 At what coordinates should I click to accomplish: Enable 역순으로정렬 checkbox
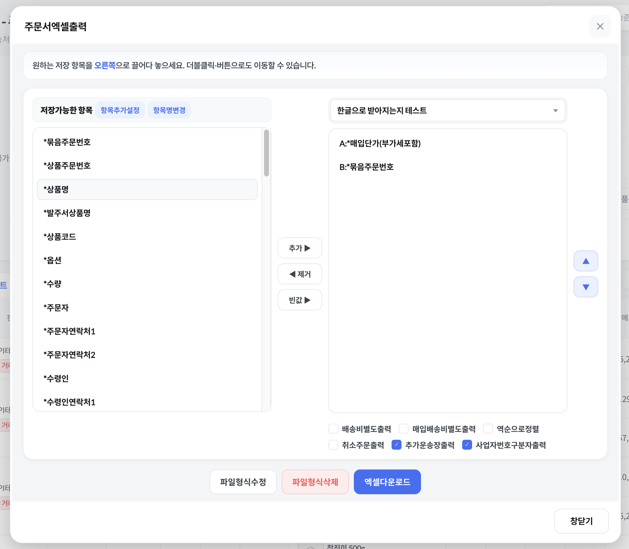click(x=488, y=429)
